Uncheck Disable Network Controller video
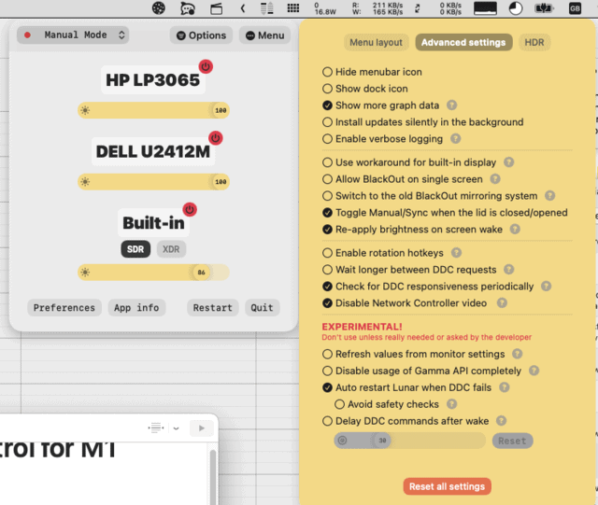Viewport: 598px width, 505px height. tap(327, 303)
